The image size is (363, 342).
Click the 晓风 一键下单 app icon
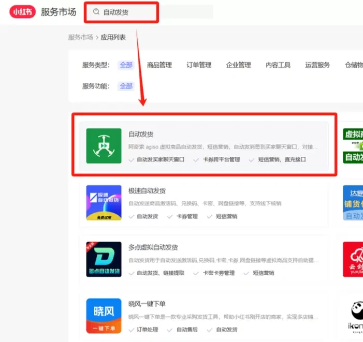click(x=104, y=316)
